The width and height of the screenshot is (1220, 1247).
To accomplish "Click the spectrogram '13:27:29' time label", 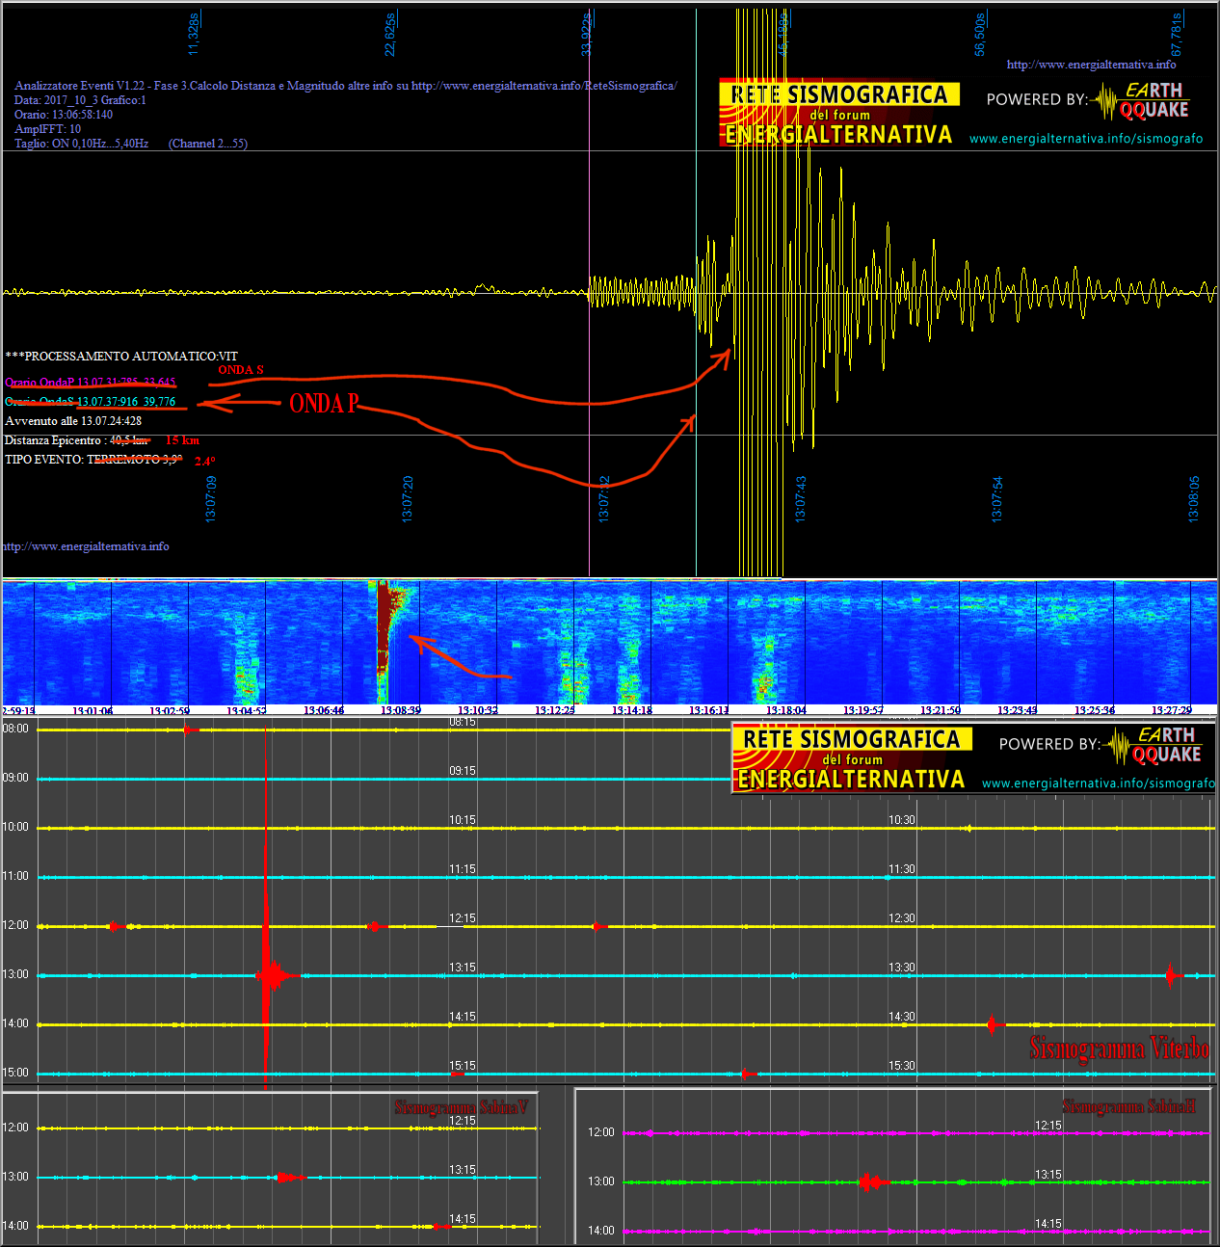I will [1172, 710].
